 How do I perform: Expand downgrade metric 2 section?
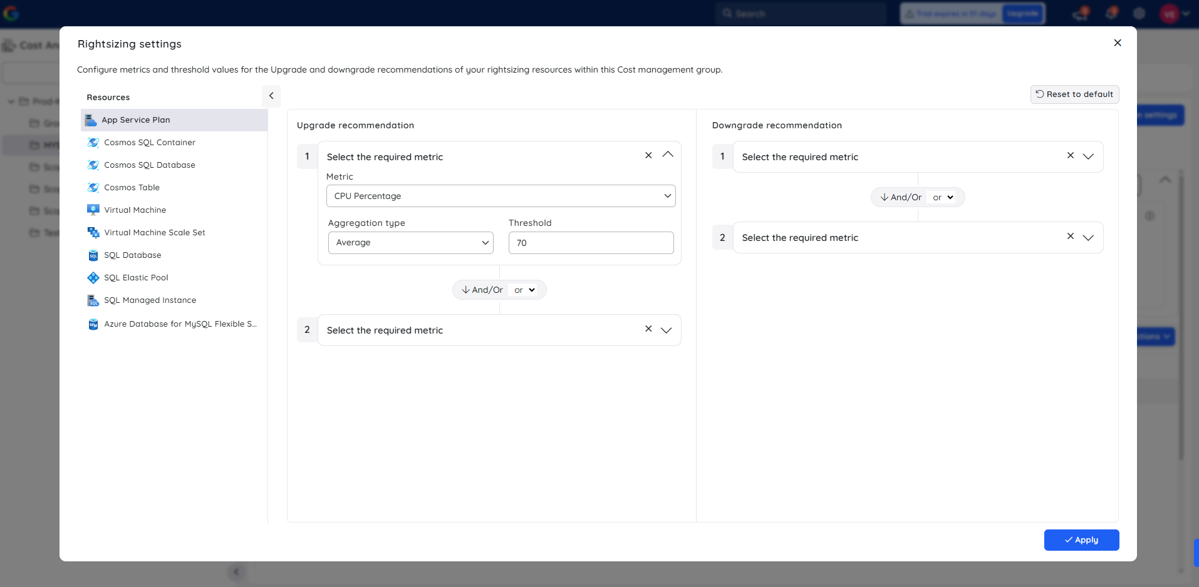tap(1088, 238)
